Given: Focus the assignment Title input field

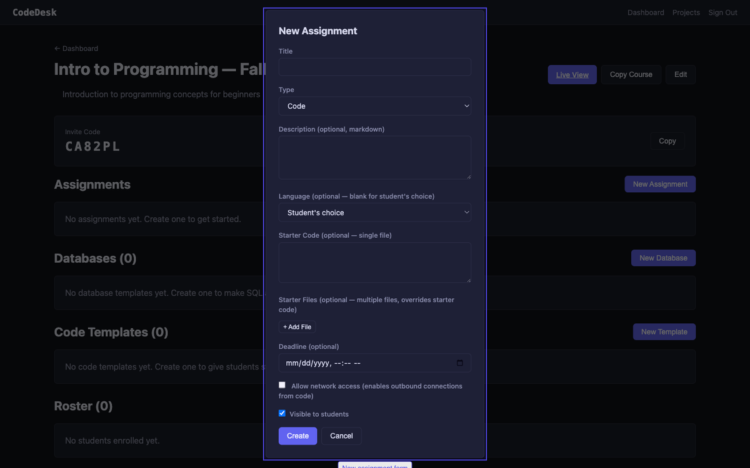Looking at the screenshot, I should 375,67.
